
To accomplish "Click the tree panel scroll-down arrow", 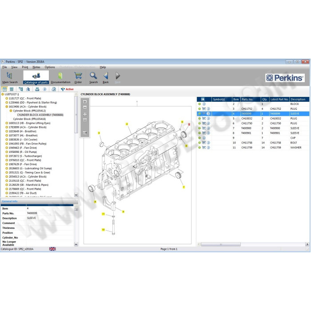I will [76, 195].
